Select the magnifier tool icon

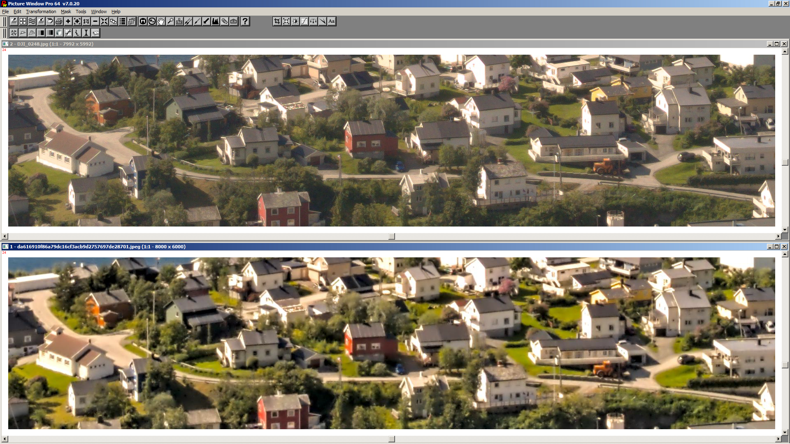(x=170, y=21)
